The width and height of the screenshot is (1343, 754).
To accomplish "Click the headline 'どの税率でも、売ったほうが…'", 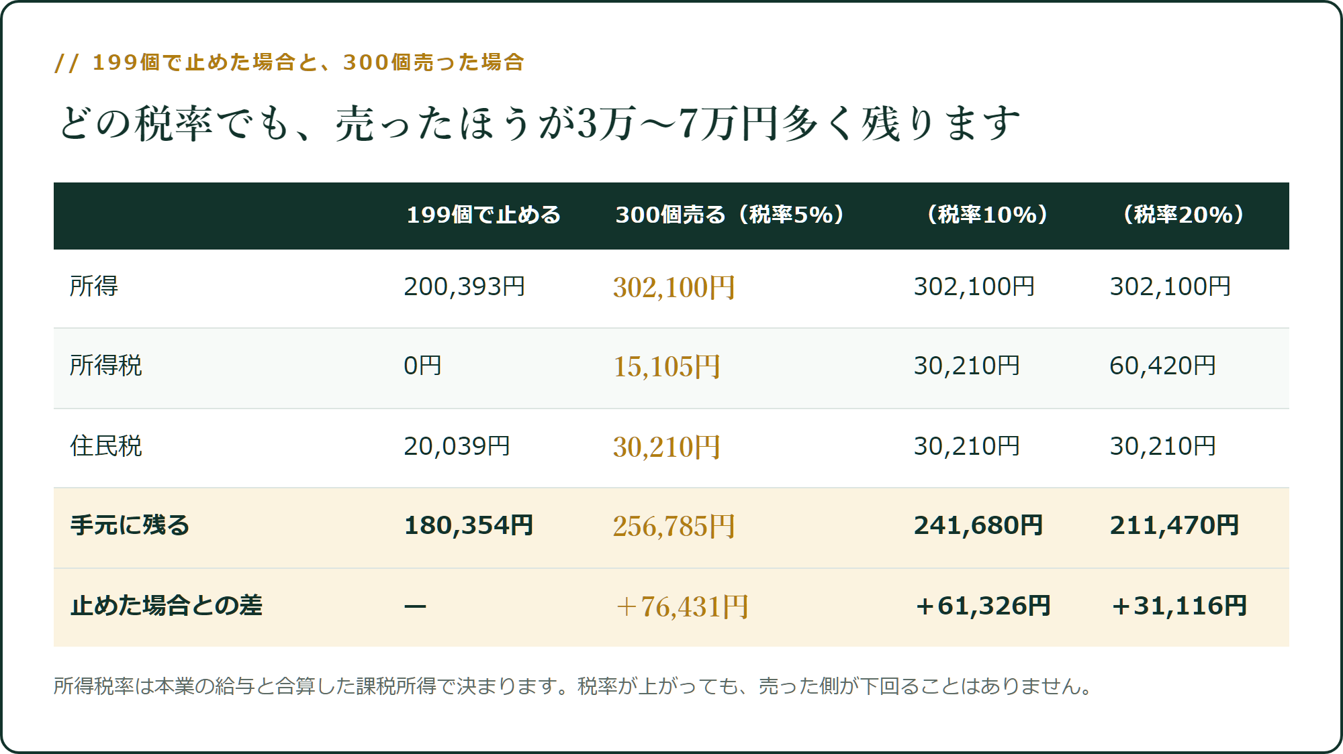I will click(539, 123).
